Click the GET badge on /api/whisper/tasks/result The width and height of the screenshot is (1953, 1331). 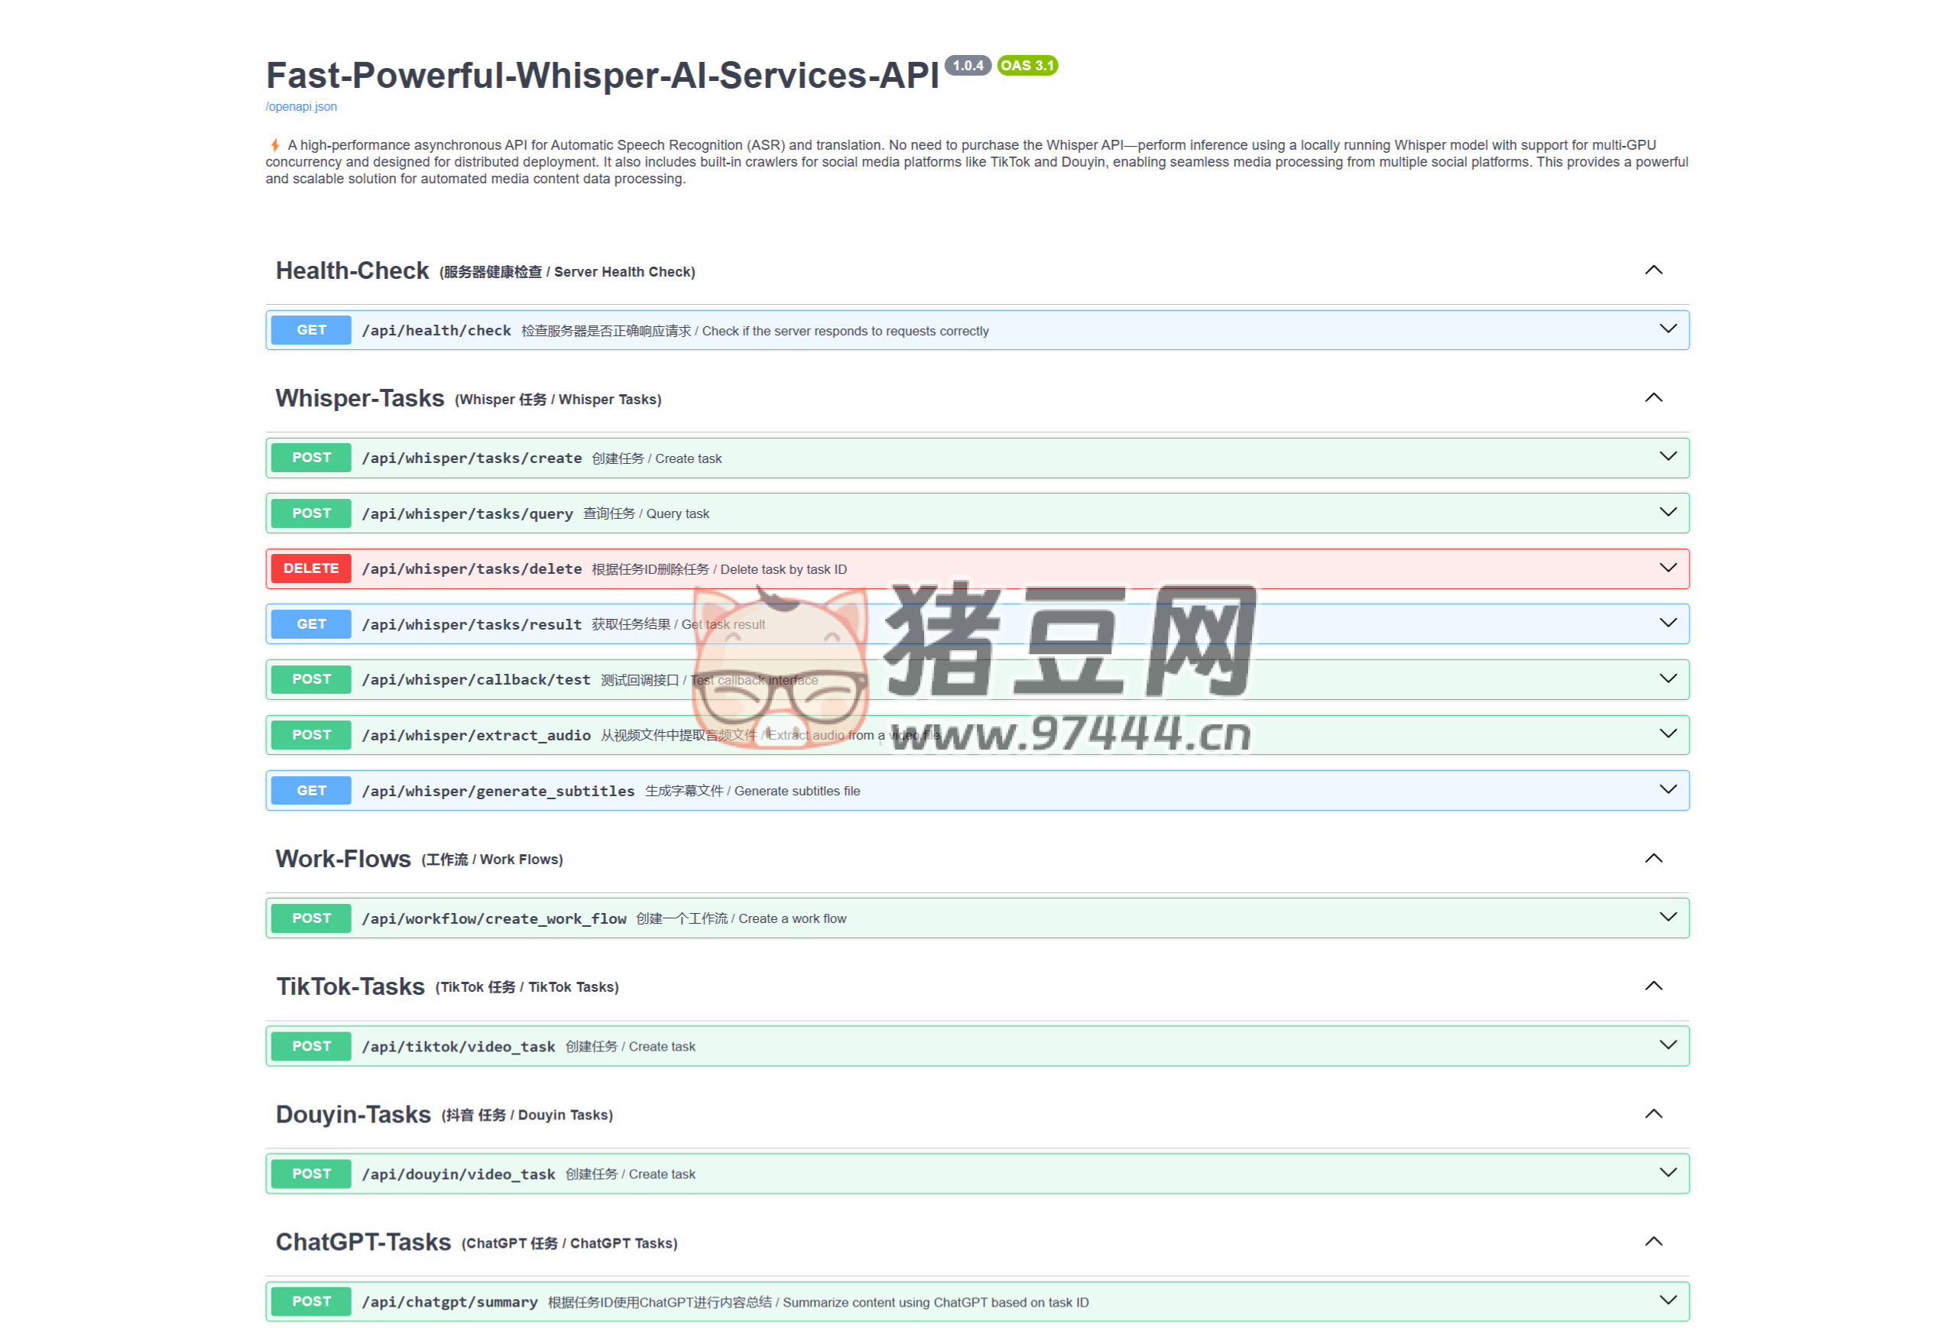click(x=310, y=624)
